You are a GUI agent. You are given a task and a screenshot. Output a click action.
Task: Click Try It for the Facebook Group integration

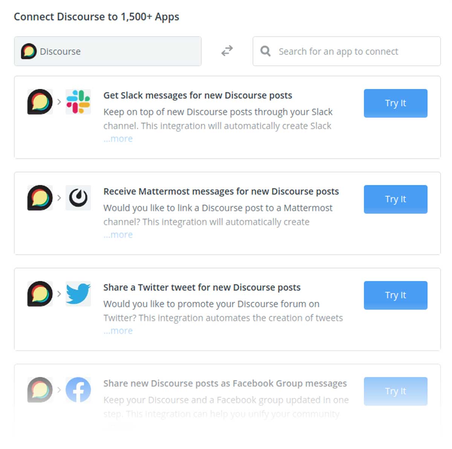pos(395,391)
